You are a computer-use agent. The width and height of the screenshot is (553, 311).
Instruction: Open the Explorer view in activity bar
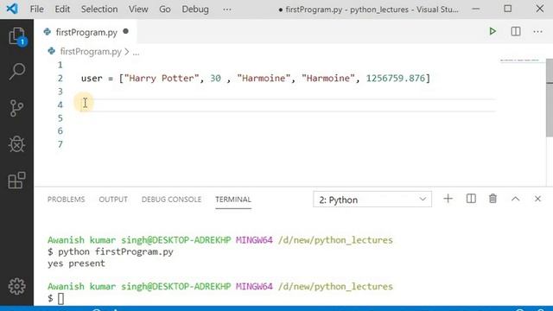point(17,36)
